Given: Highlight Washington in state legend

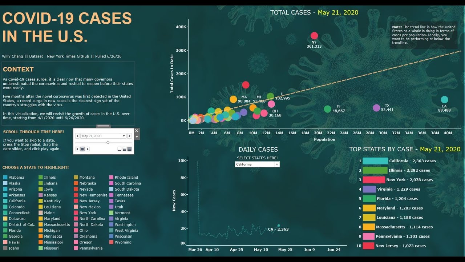Looking at the screenshot, I should (x=122, y=225).
